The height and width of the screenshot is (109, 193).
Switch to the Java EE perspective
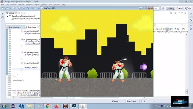(x=180, y=8)
